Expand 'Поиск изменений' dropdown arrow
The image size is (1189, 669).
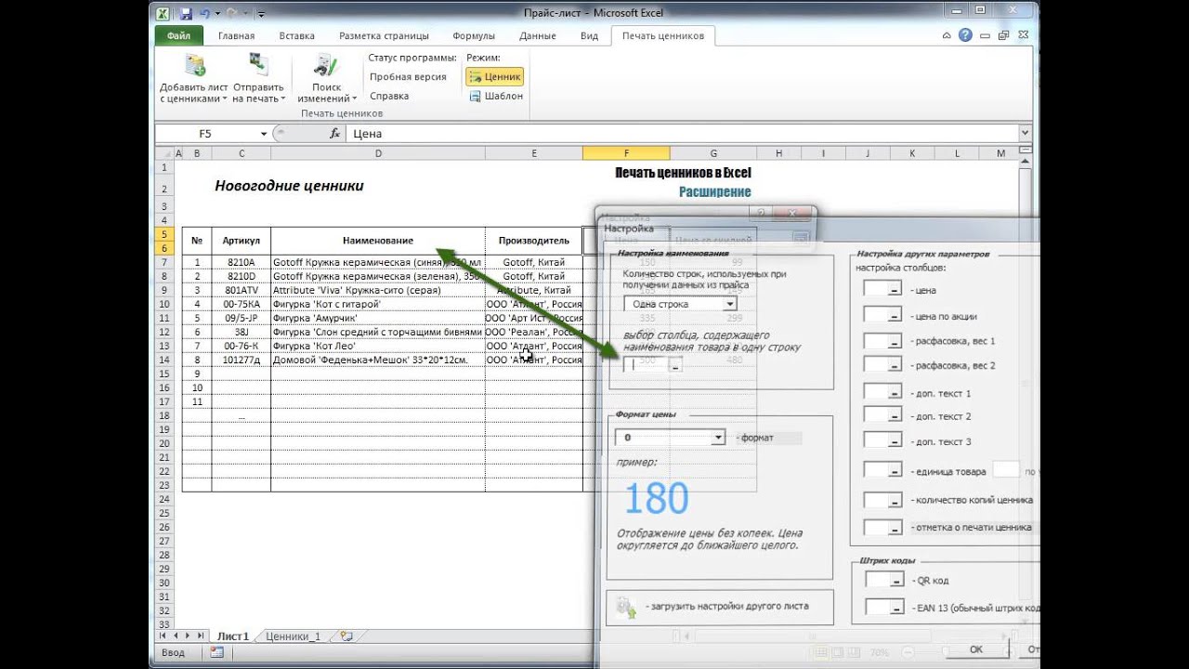[354, 98]
